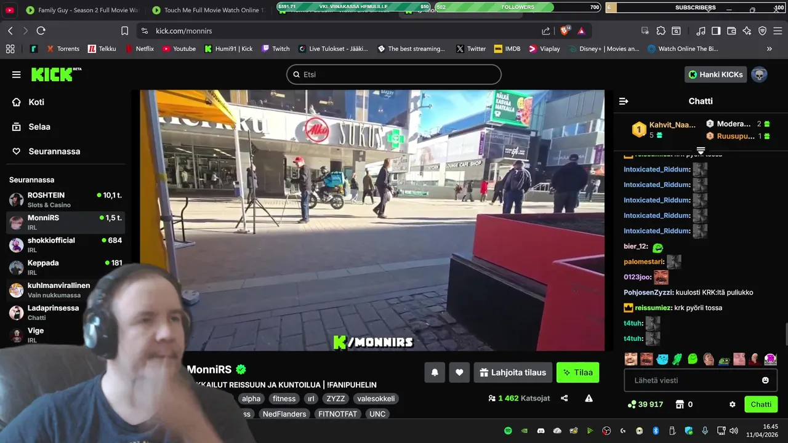Collapse the chat panel with the arrow icon
Screen dimensions: 788x443
point(624,101)
